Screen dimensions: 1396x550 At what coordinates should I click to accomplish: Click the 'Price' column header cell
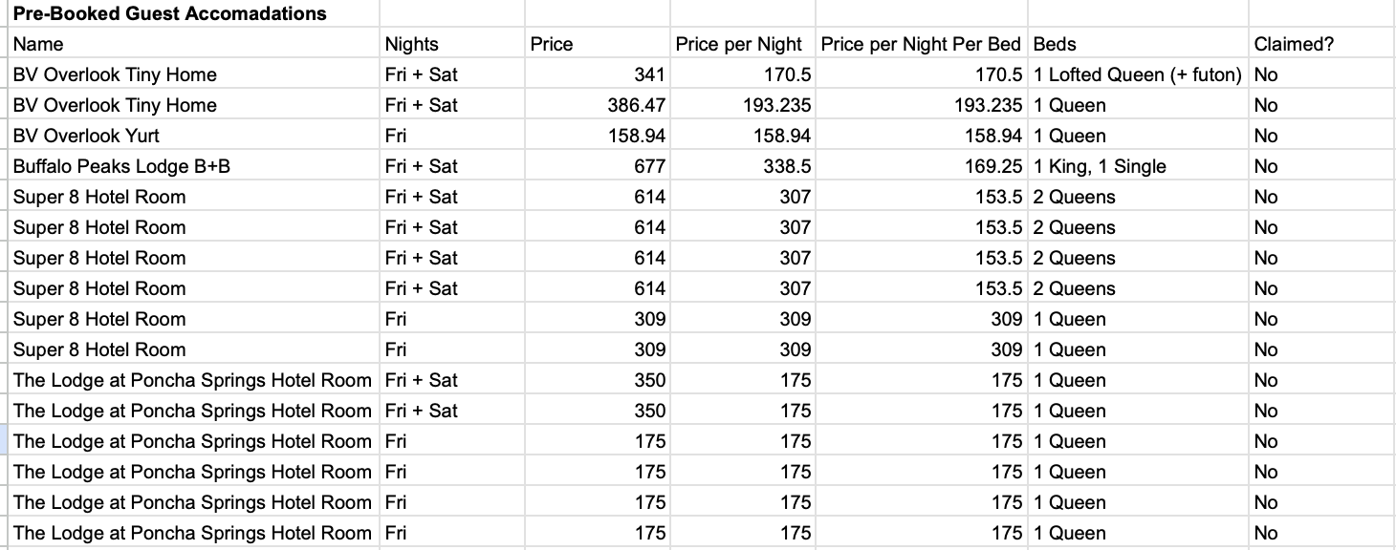(597, 44)
